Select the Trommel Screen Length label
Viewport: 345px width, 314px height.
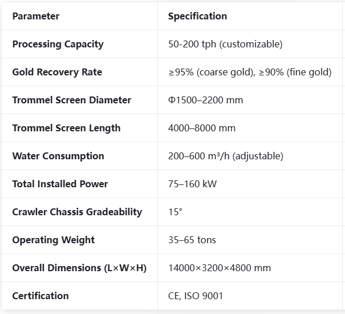pyautogui.click(x=67, y=128)
